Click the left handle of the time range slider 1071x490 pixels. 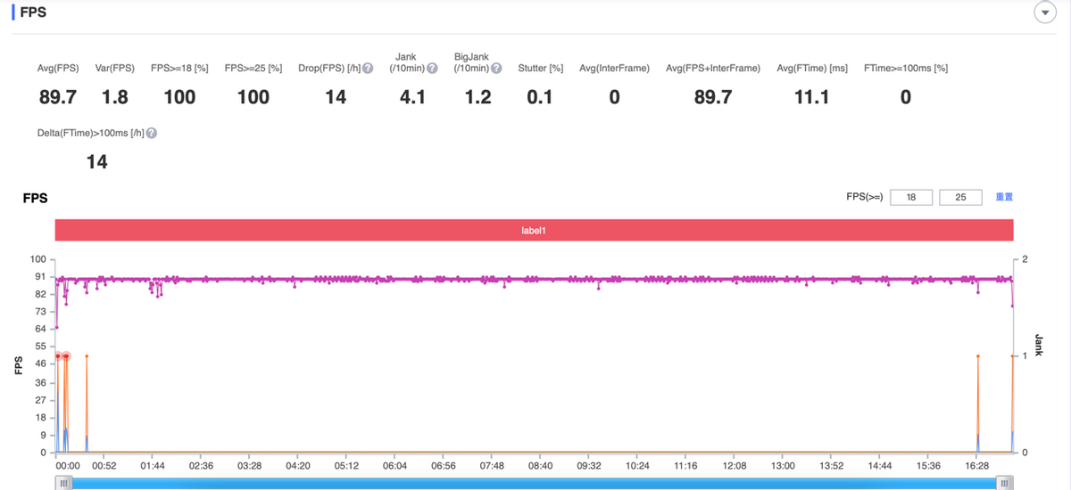point(63,483)
